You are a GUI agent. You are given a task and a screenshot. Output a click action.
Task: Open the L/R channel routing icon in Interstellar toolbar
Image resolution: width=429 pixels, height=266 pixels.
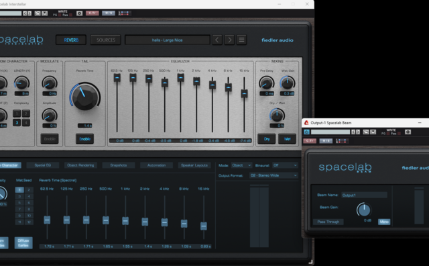point(123,13)
